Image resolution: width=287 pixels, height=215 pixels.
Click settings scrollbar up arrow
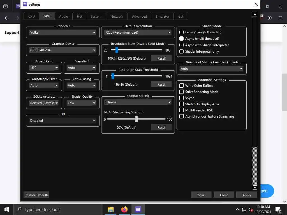(x=255, y=14)
